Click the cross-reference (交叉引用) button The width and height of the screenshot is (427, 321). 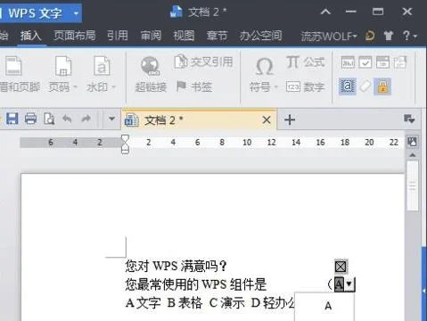[203, 62]
